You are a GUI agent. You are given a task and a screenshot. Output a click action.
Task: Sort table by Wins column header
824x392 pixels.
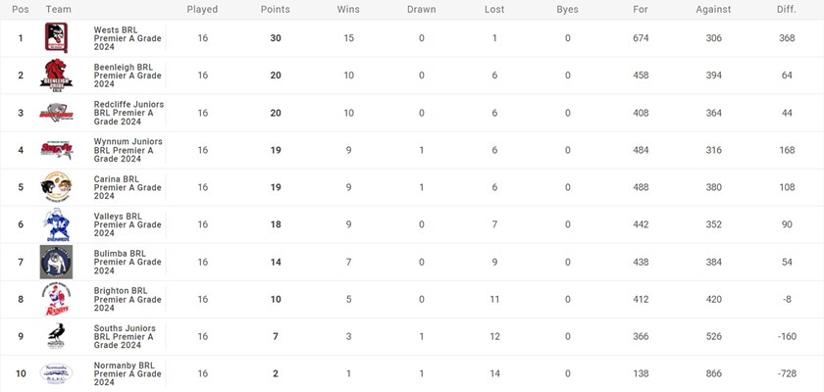[348, 10]
